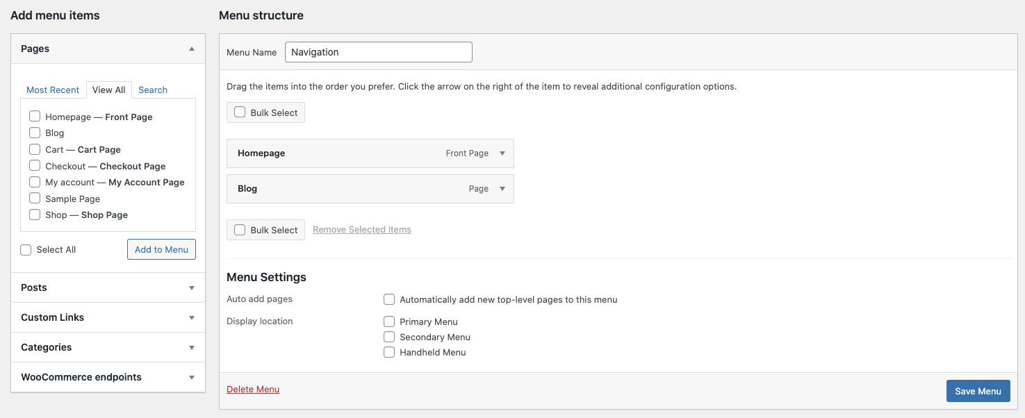Open Homepage menu item options arrow

pyautogui.click(x=502, y=153)
